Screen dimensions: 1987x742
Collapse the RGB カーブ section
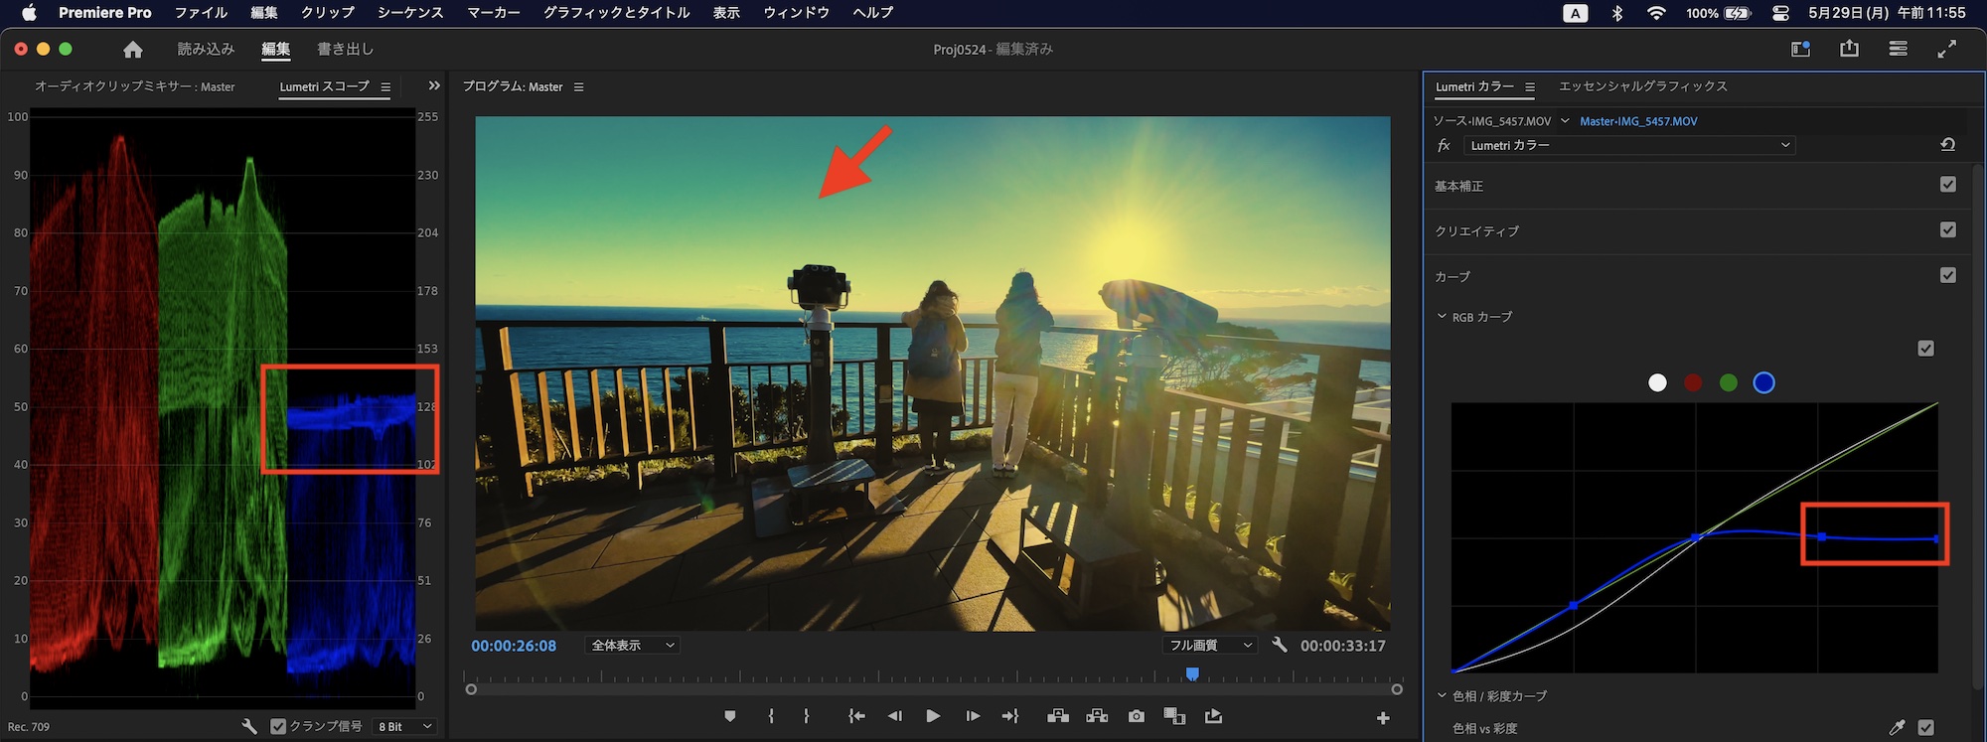(1442, 317)
